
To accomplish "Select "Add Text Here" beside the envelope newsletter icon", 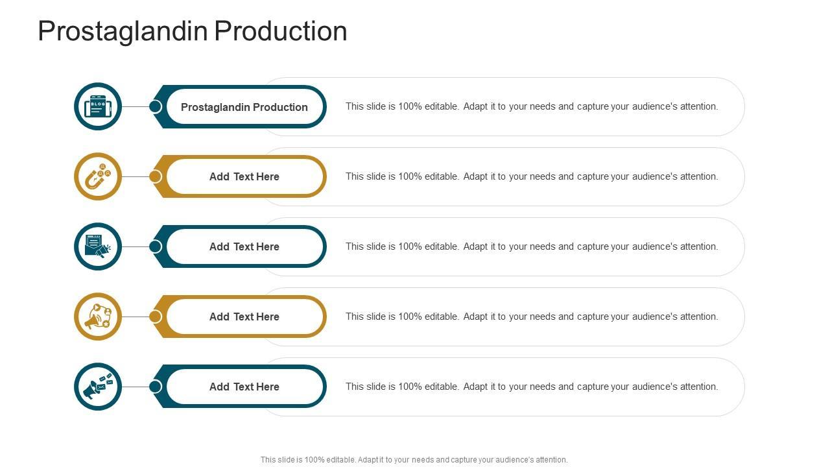I will 244,246.
